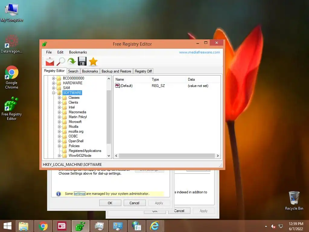Expand the BCD00000000 key
The height and width of the screenshot is (232, 309).
point(53,78)
